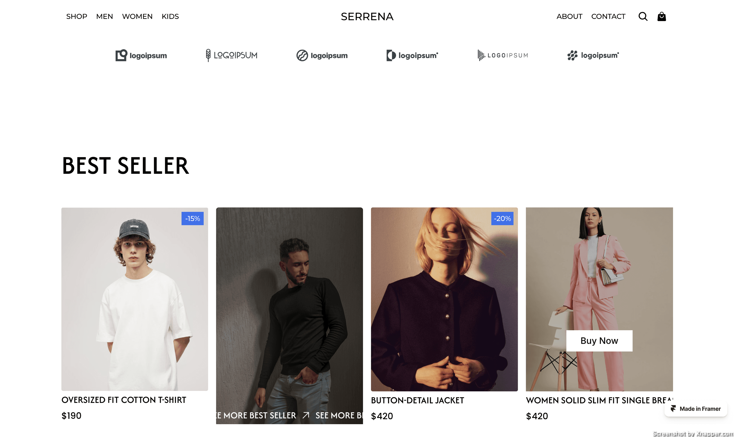Click the arrow in See More Best Seller
Screen dimensions: 734x437
coord(306,415)
